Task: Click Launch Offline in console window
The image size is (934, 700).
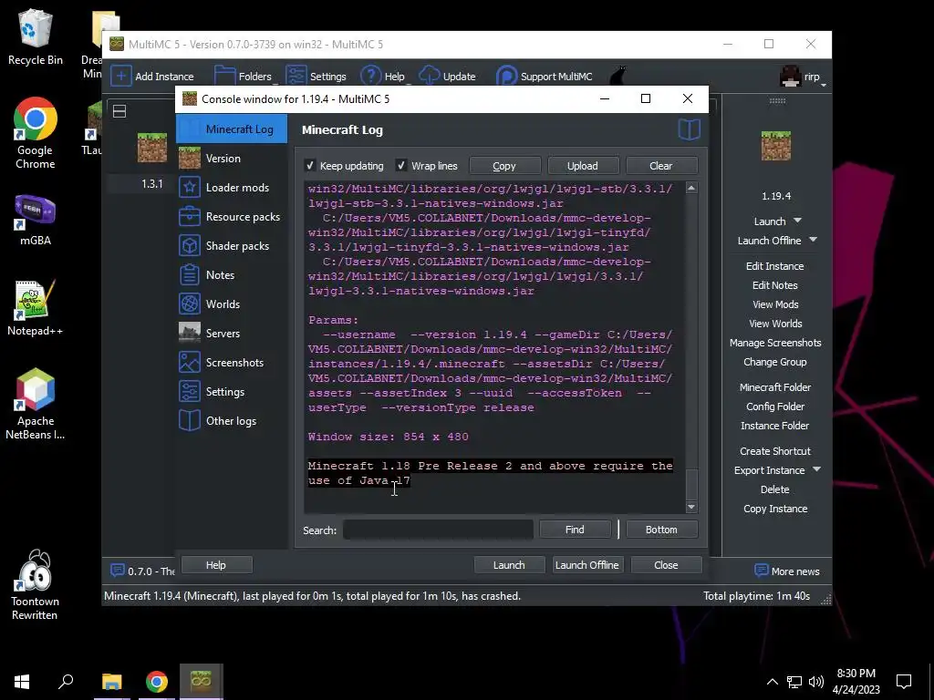Action: click(x=587, y=565)
